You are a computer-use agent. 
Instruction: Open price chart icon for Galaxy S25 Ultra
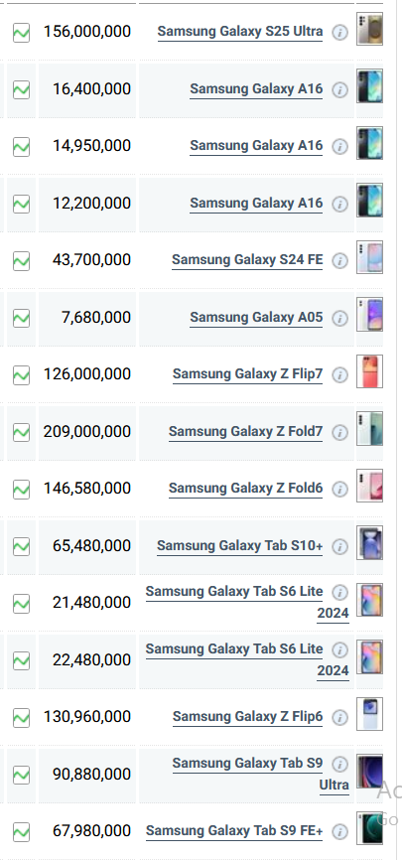pyautogui.click(x=22, y=33)
